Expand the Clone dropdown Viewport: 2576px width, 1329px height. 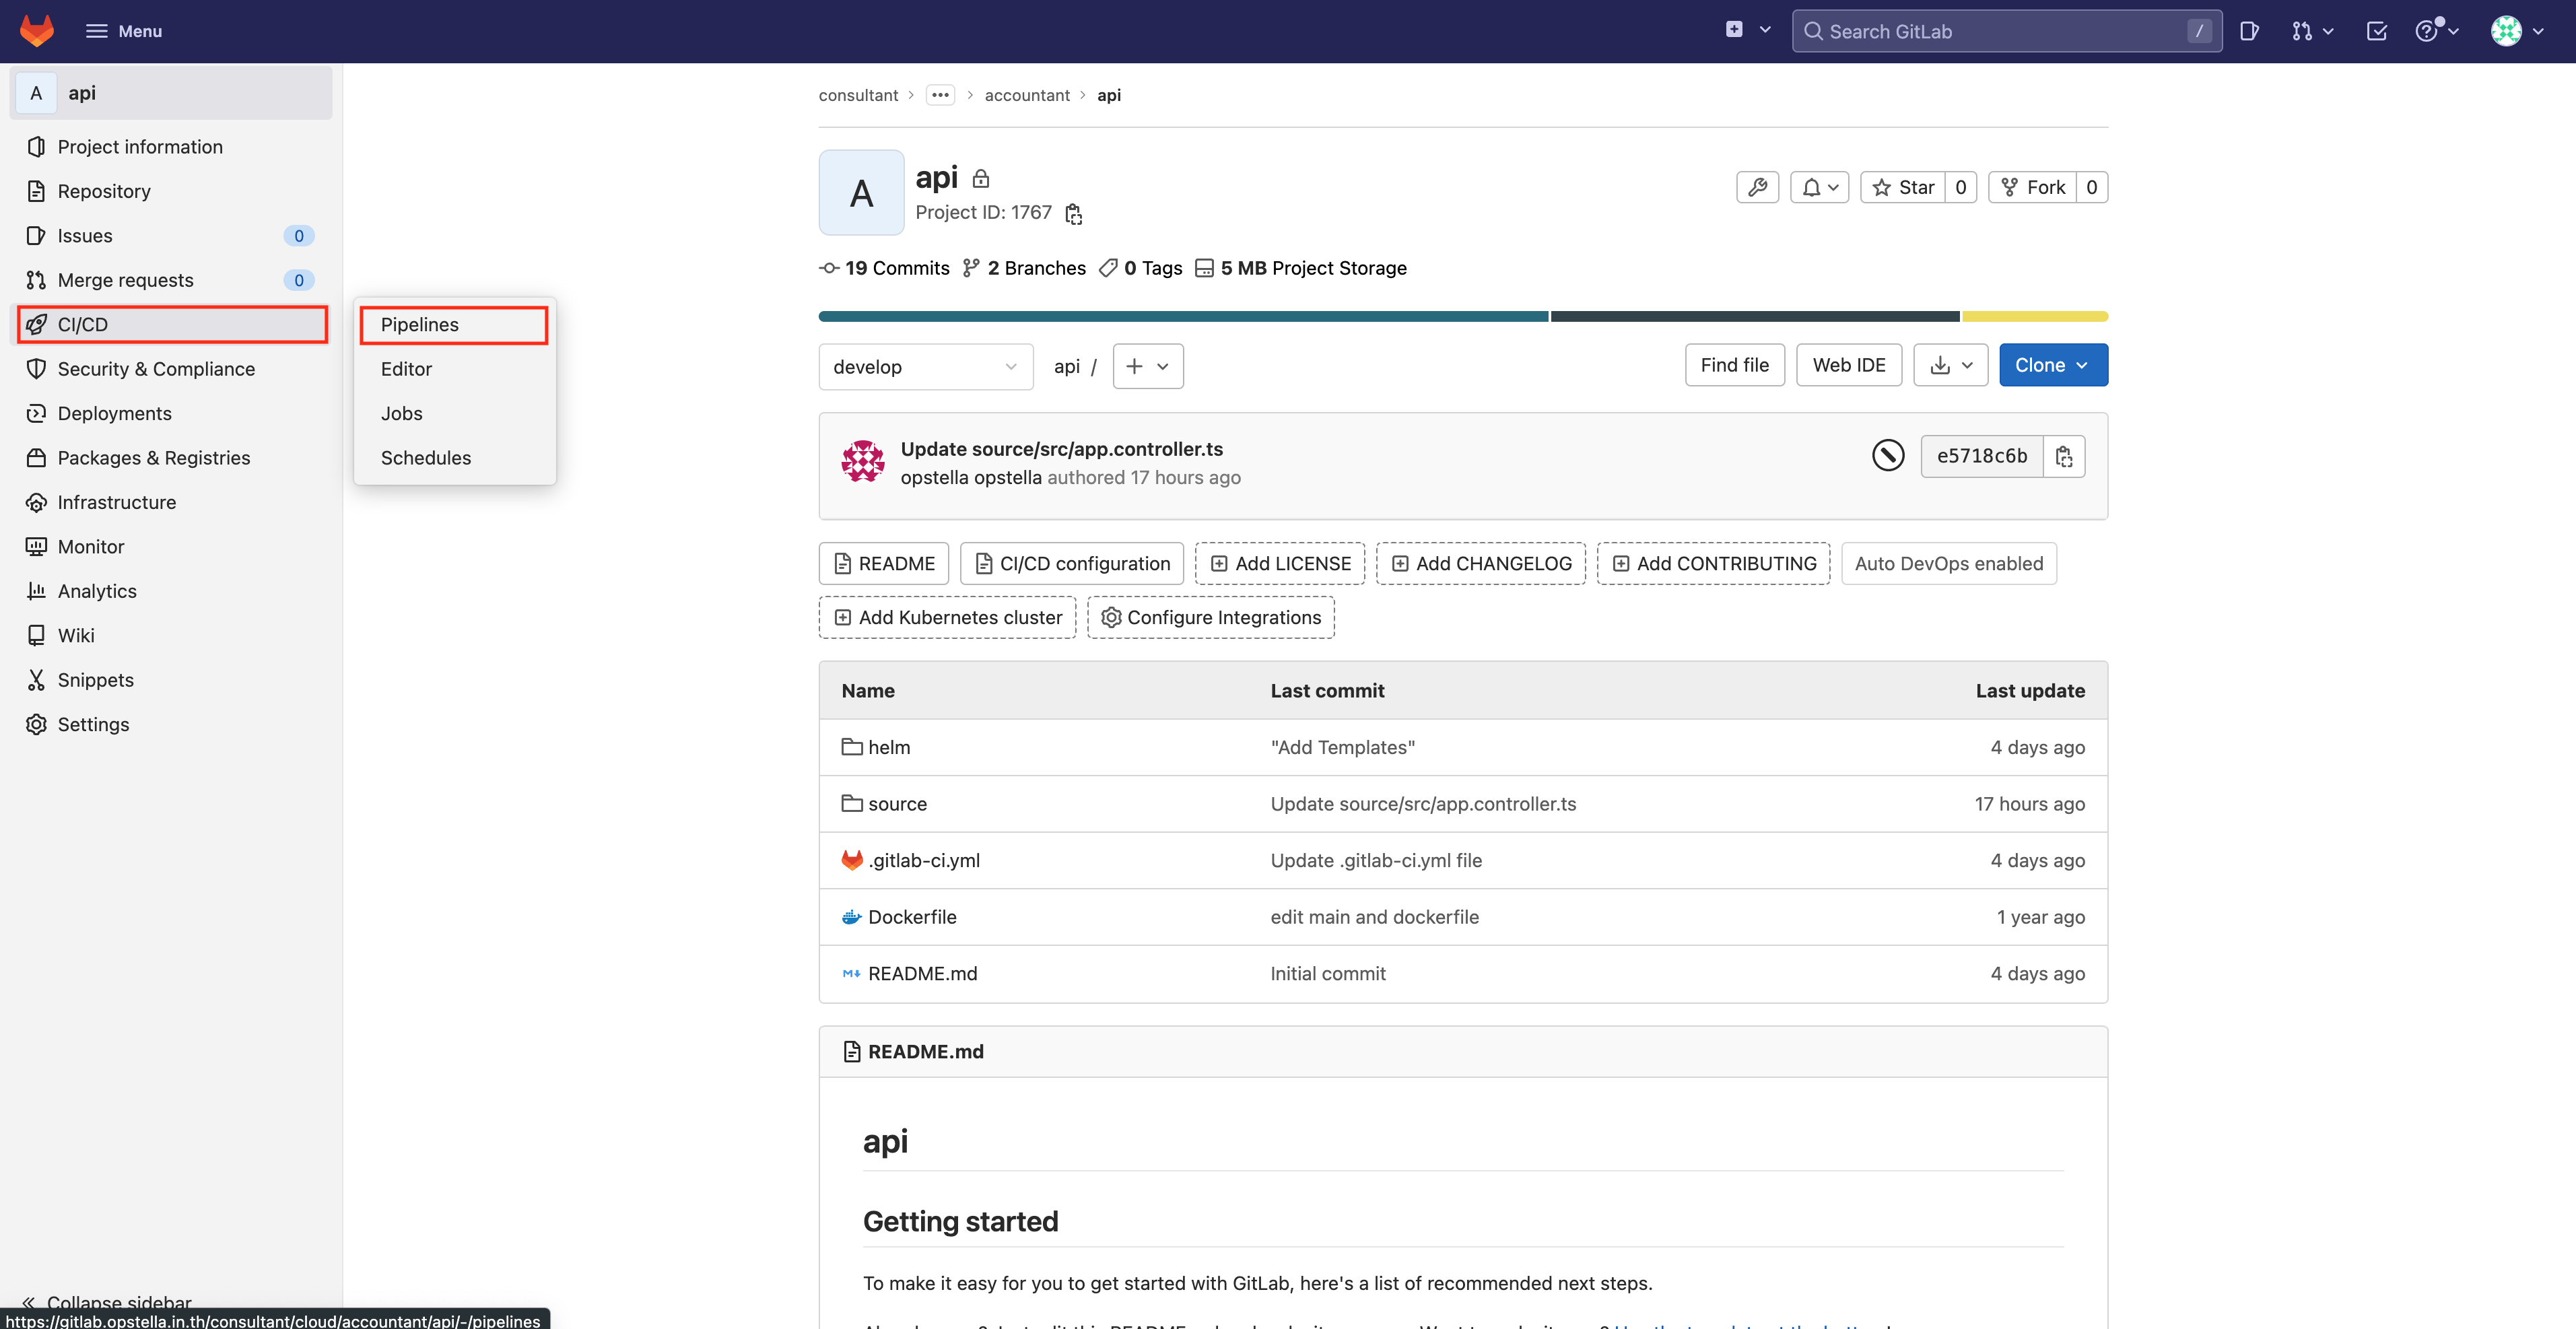pos(2053,365)
